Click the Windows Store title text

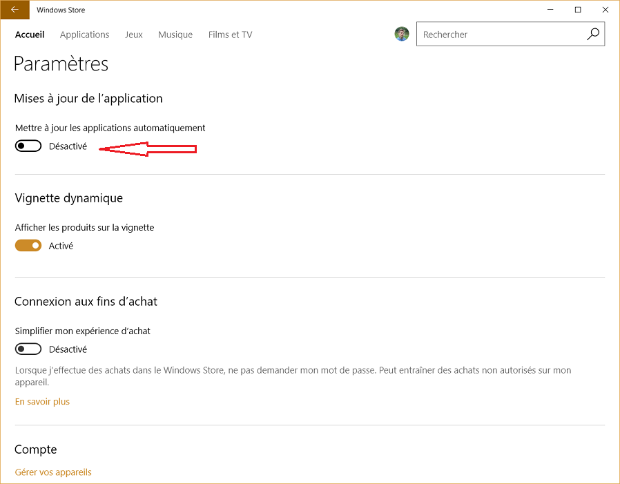(x=61, y=10)
